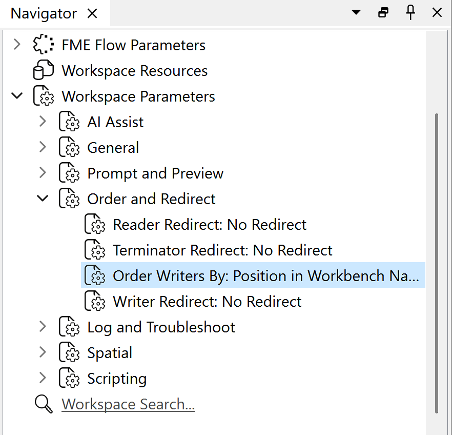Image resolution: width=452 pixels, height=435 pixels.
Task: Expand the Prompt and Preview group
Action: click(43, 173)
